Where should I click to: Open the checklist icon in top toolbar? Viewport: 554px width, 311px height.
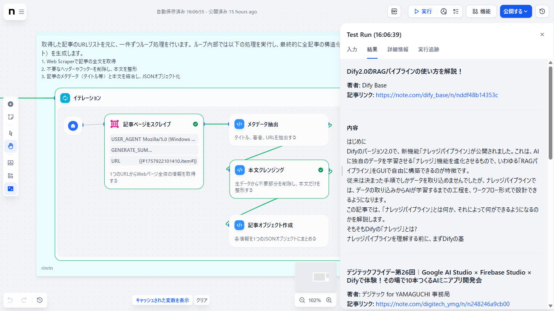point(456,11)
